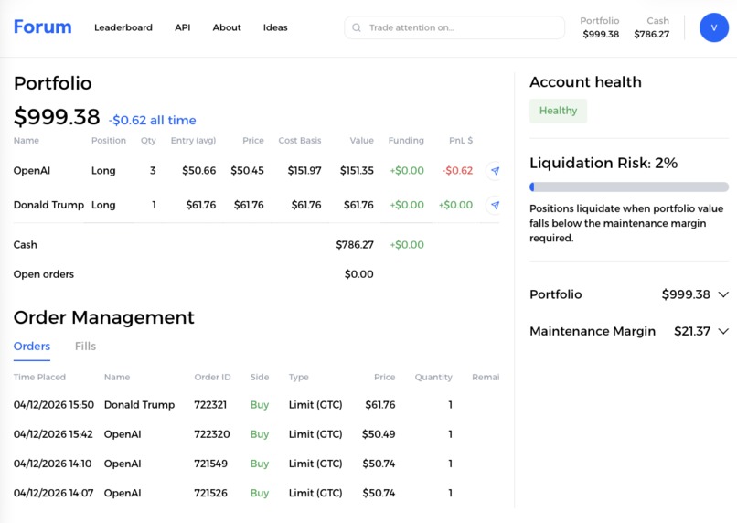Click the Funding column header
This screenshot has height=523, width=737.
pos(406,141)
